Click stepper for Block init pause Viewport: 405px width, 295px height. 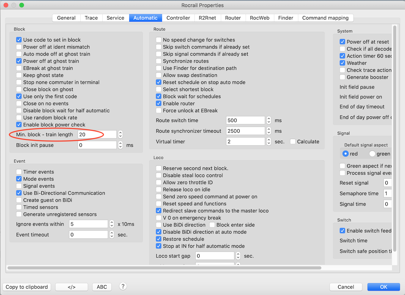pyautogui.click(x=120, y=145)
